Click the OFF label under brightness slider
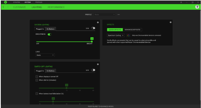 coord(37,44)
